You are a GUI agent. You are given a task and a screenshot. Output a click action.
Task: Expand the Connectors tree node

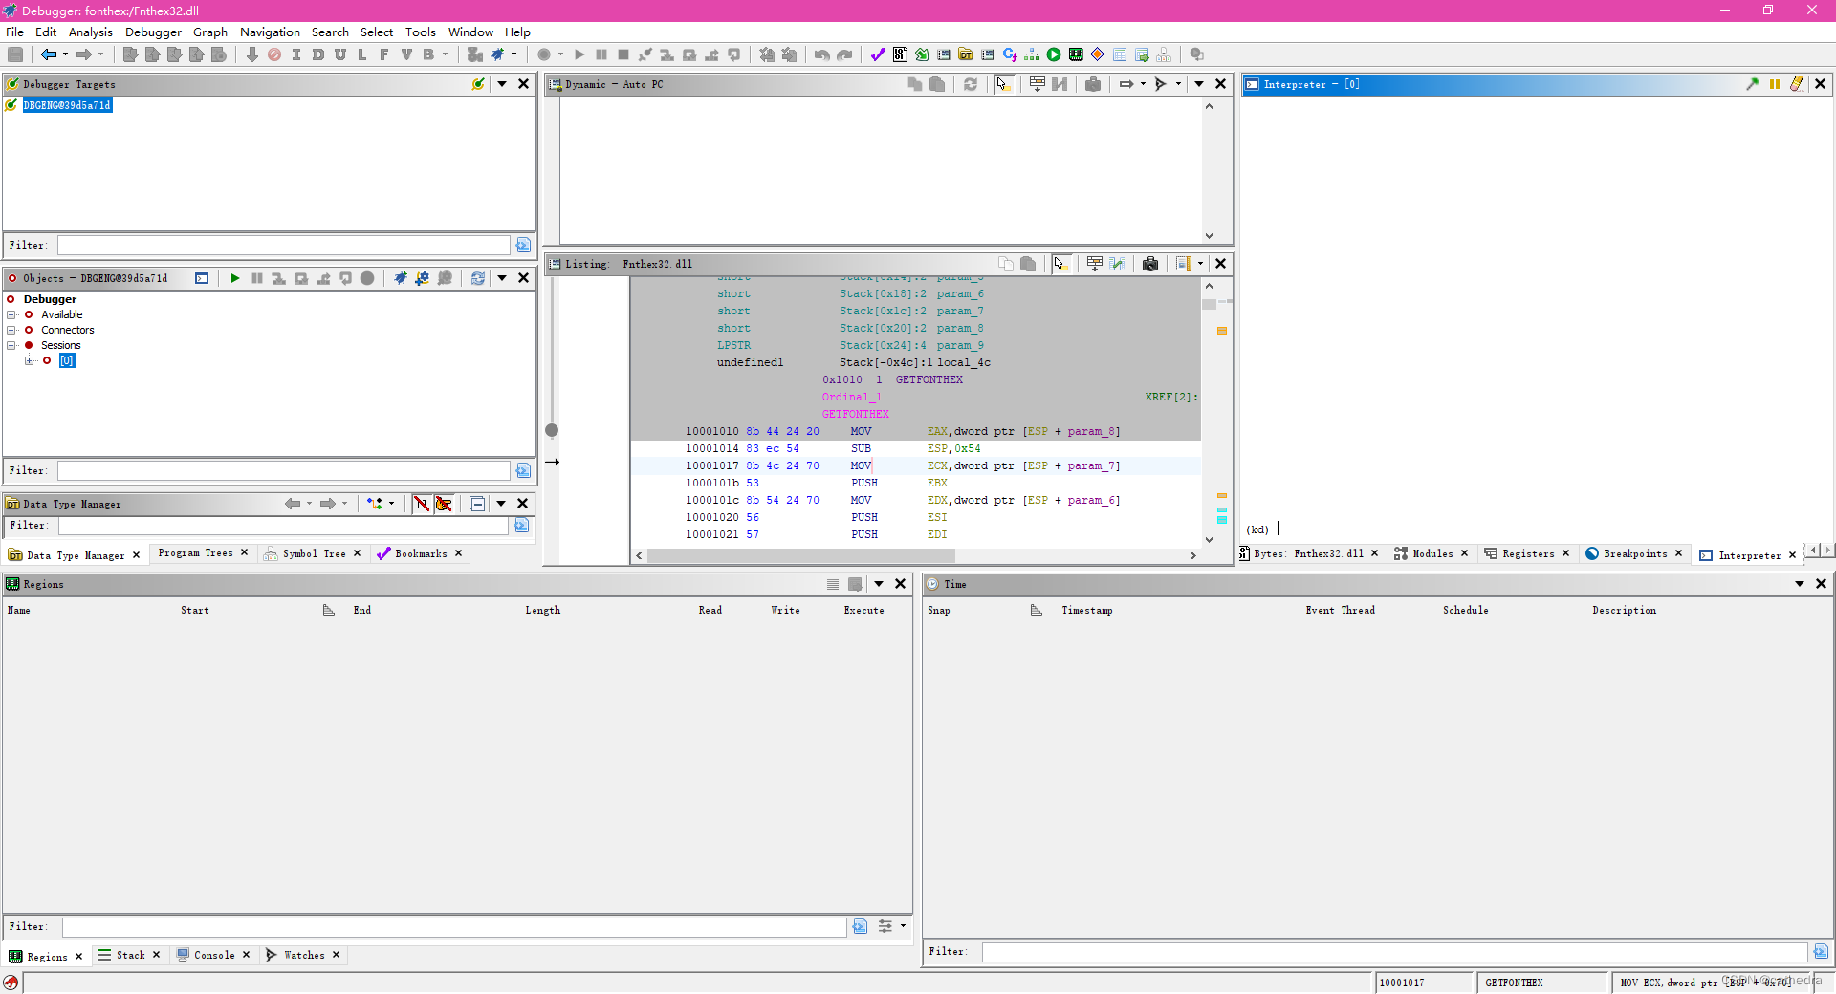11,330
